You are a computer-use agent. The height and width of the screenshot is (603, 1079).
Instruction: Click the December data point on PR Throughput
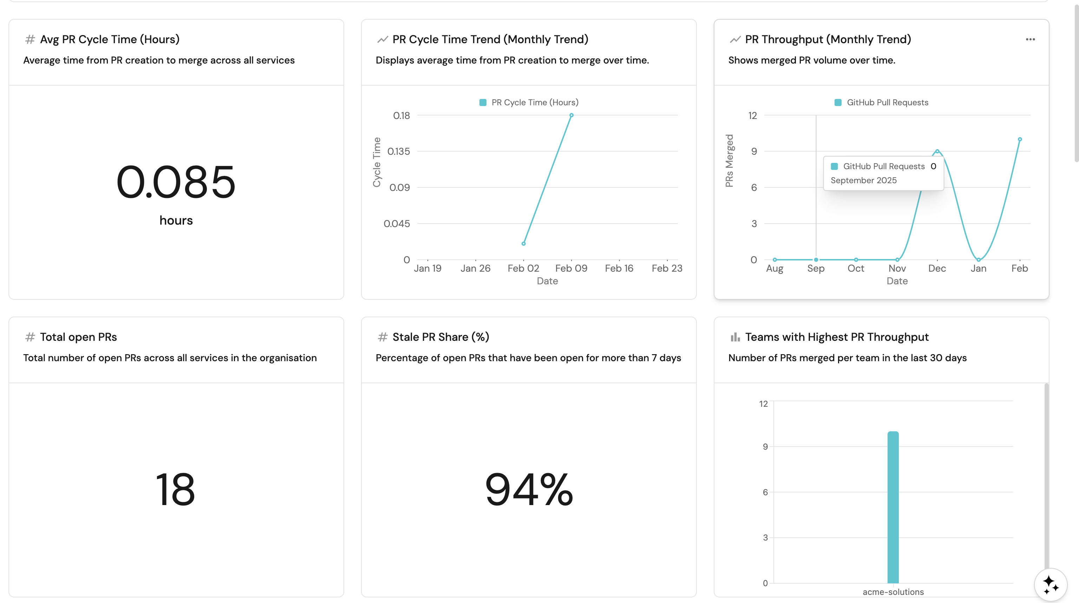click(x=937, y=151)
